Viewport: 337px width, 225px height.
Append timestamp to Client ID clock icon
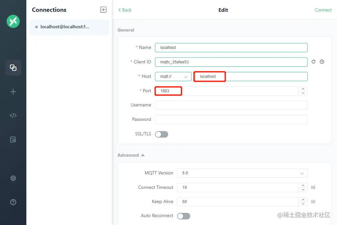[322, 62]
